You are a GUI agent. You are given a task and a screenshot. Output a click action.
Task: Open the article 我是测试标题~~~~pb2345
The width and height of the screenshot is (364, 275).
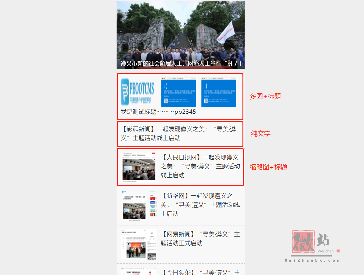(158, 111)
